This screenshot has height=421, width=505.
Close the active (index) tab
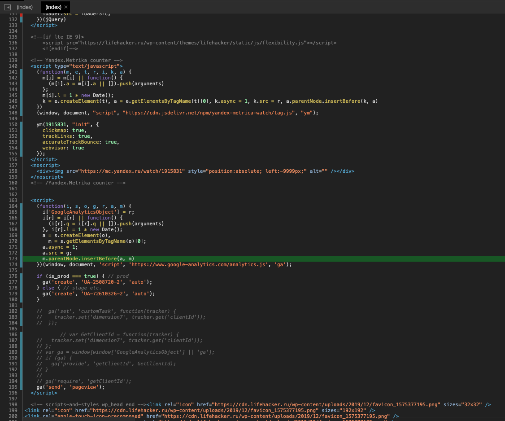[66, 7]
